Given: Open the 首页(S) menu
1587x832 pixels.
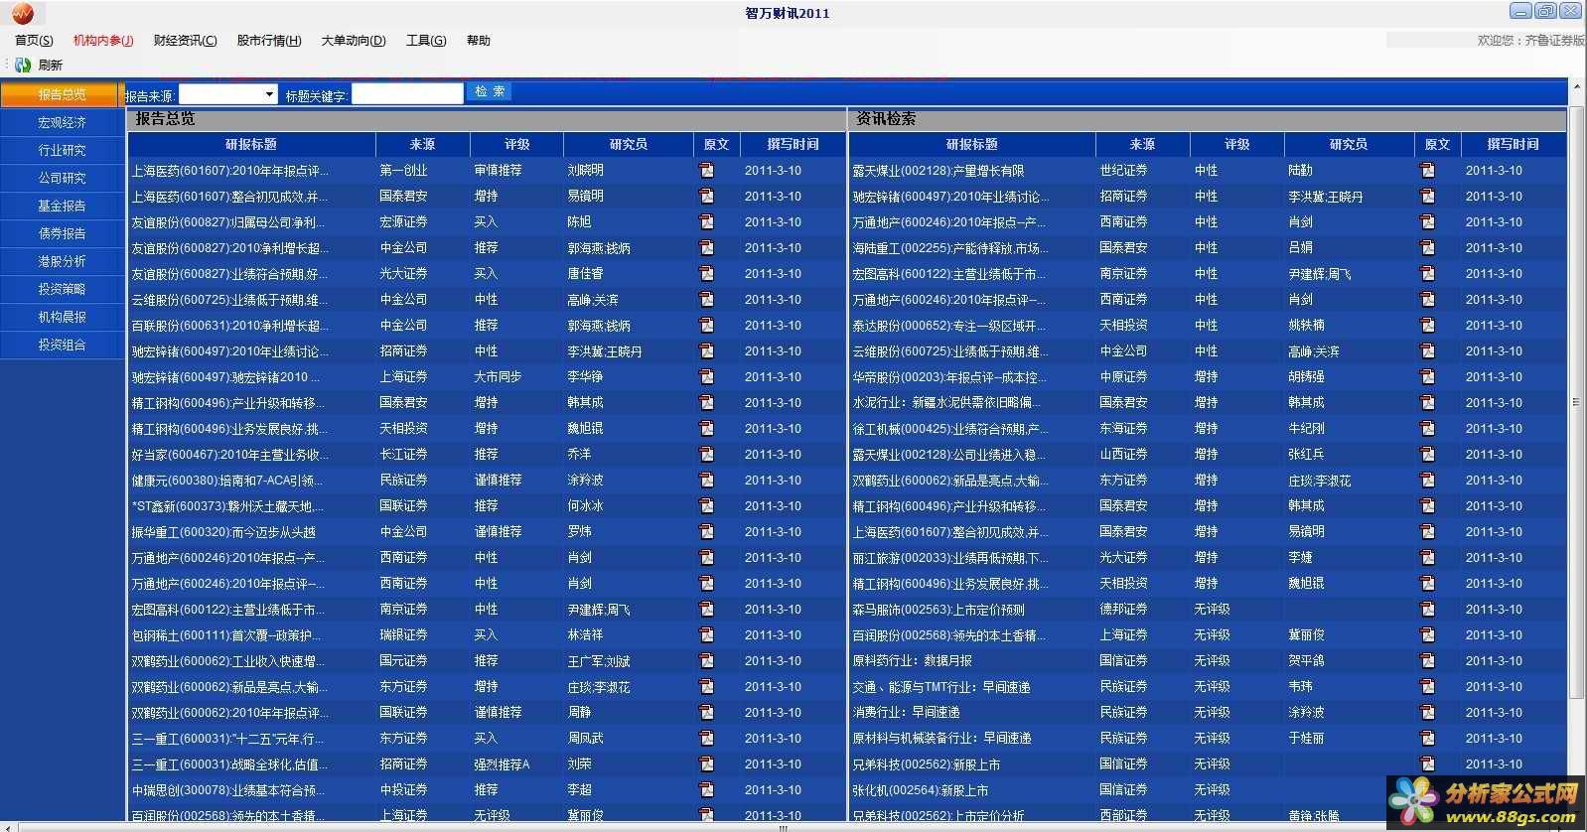Looking at the screenshot, I should [34, 41].
